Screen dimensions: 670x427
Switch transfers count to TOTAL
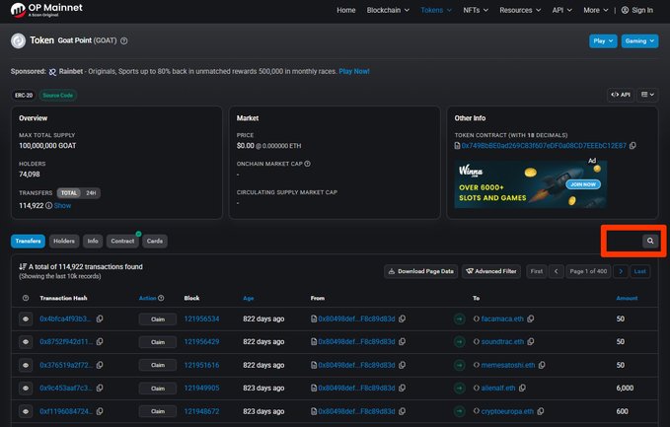coord(69,193)
